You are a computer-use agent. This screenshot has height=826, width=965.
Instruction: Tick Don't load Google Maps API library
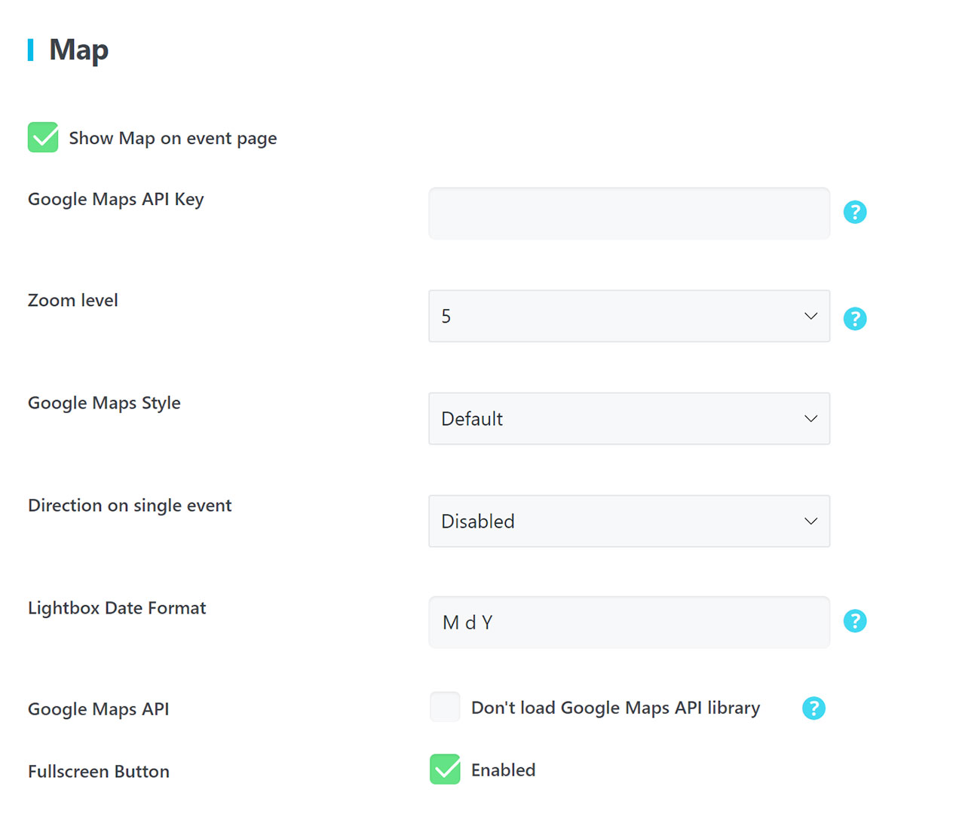445,707
